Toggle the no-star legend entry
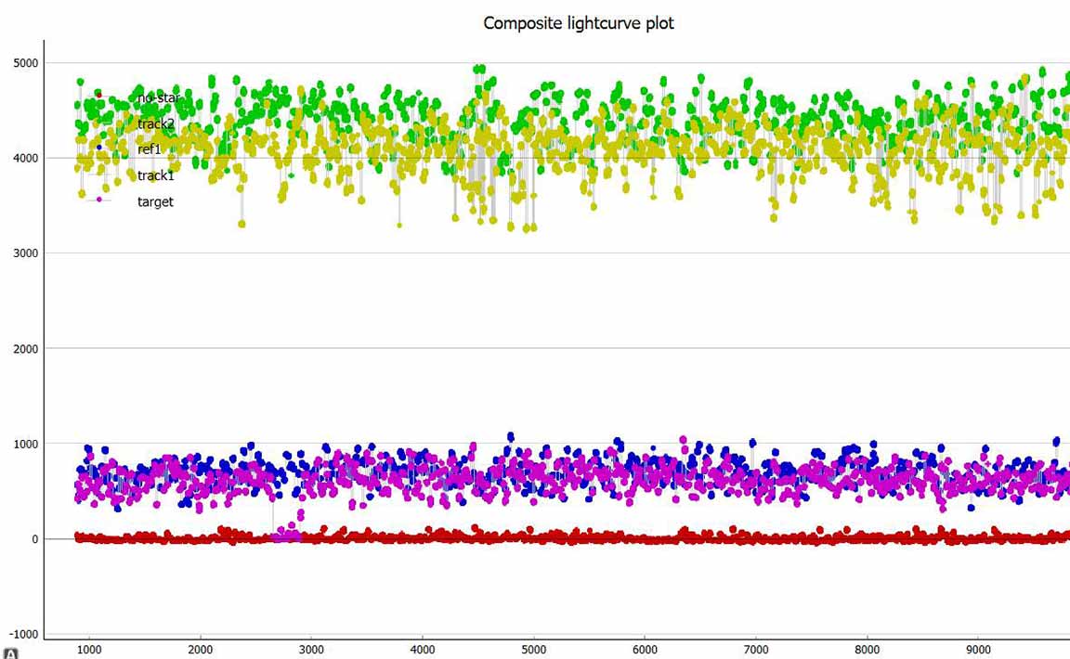Viewport: 1070px width, 659px height. 155,97
